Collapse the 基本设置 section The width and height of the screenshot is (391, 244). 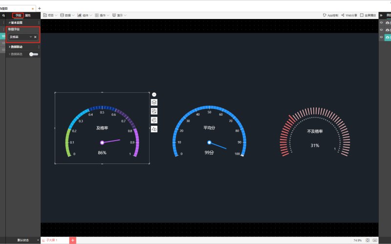[16, 22]
